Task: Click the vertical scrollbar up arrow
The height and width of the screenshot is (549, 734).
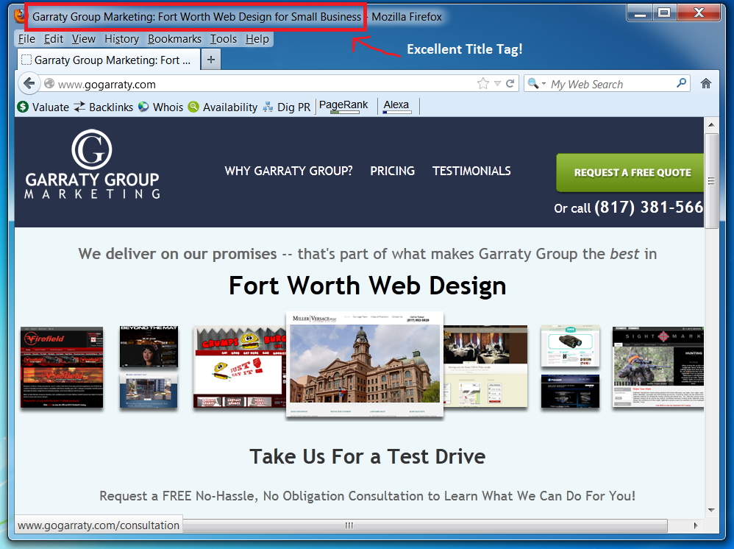Action: 711,124
